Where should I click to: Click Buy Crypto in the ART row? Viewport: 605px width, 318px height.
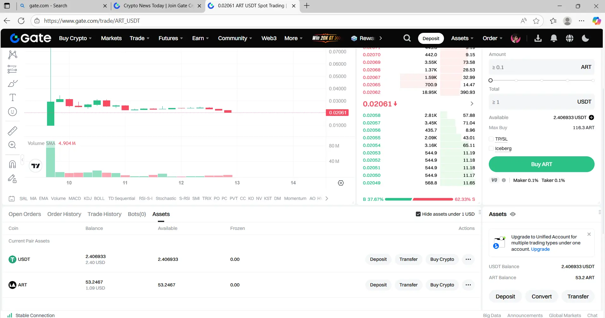click(x=442, y=285)
